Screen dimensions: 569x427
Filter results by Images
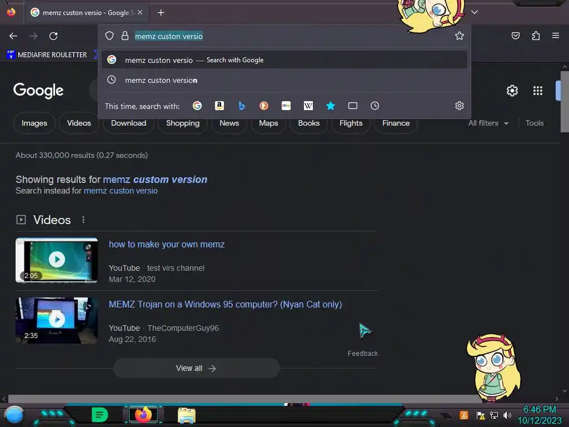pos(34,123)
